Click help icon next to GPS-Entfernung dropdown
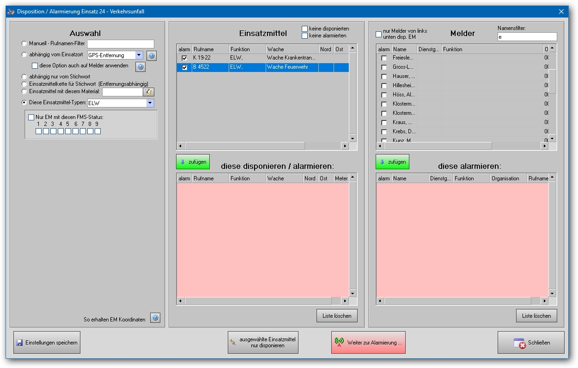 [x=152, y=56]
